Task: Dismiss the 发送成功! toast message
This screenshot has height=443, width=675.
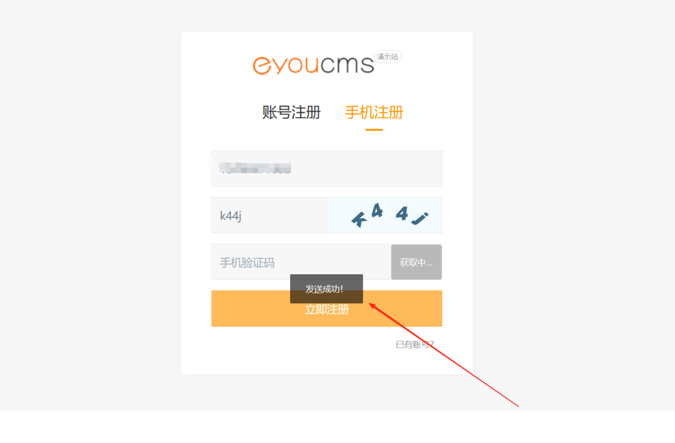Action: pyautogui.click(x=326, y=289)
